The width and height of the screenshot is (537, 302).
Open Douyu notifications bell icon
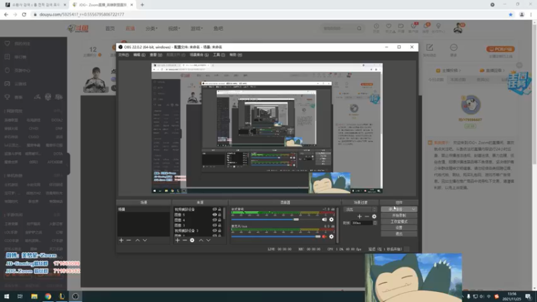tap(426, 26)
